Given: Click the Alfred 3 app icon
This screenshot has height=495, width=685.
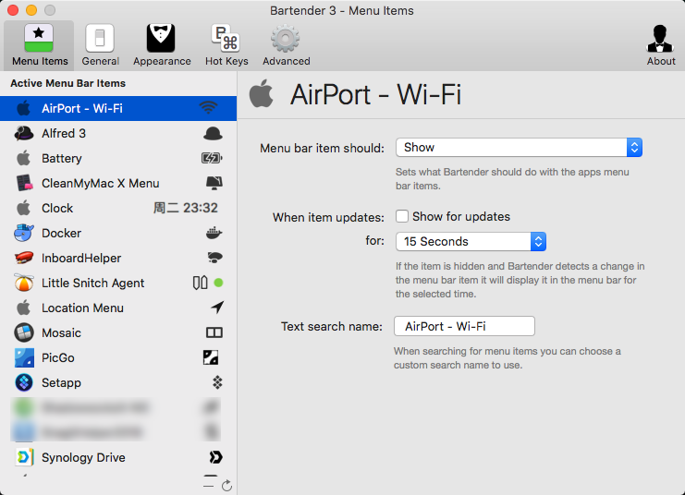Looking at the screenshot, I should pos(24,133).
